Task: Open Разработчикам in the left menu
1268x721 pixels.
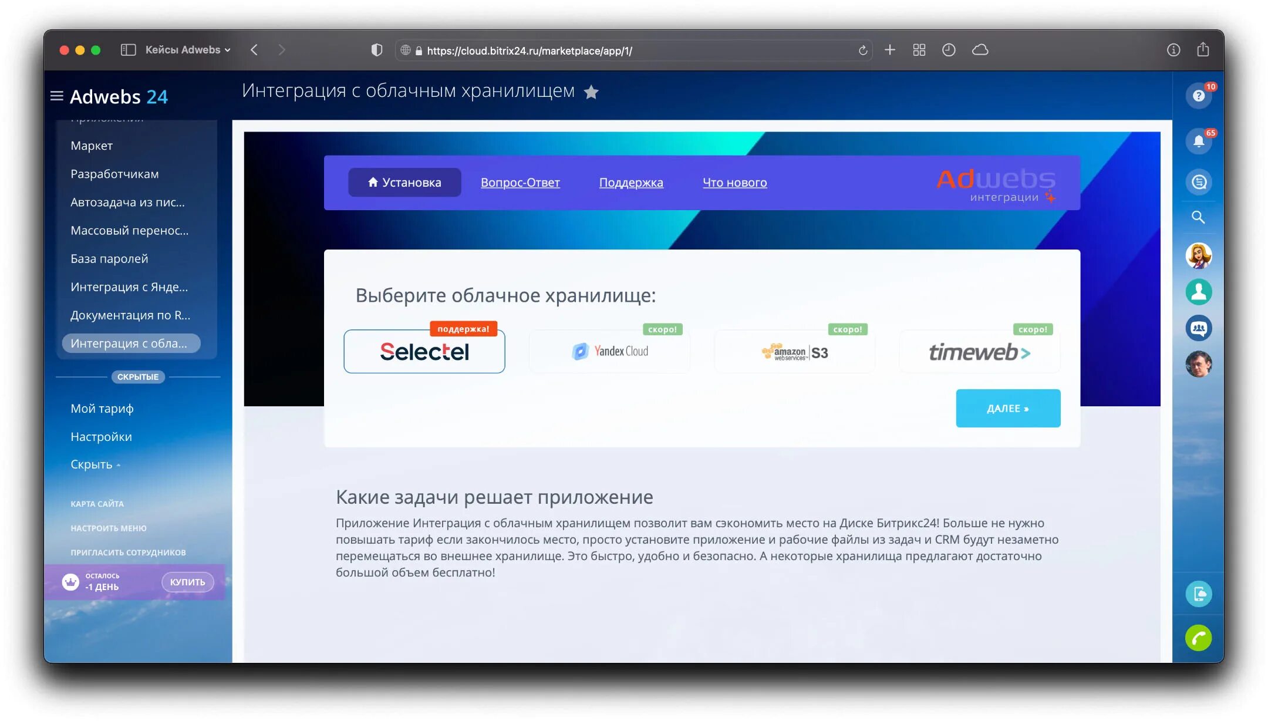Action: pyautogui.click(x=114, y=174)
